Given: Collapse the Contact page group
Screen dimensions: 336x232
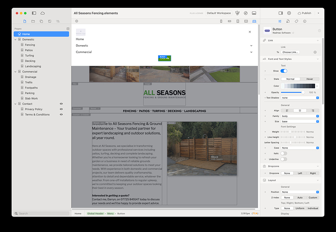Looking at the screenshot, I should tap(16, 104).
